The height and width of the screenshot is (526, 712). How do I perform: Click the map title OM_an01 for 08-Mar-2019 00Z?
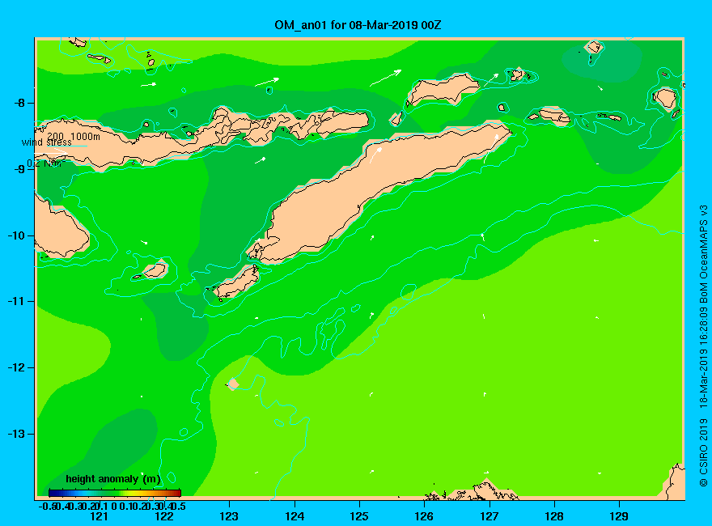358,24
